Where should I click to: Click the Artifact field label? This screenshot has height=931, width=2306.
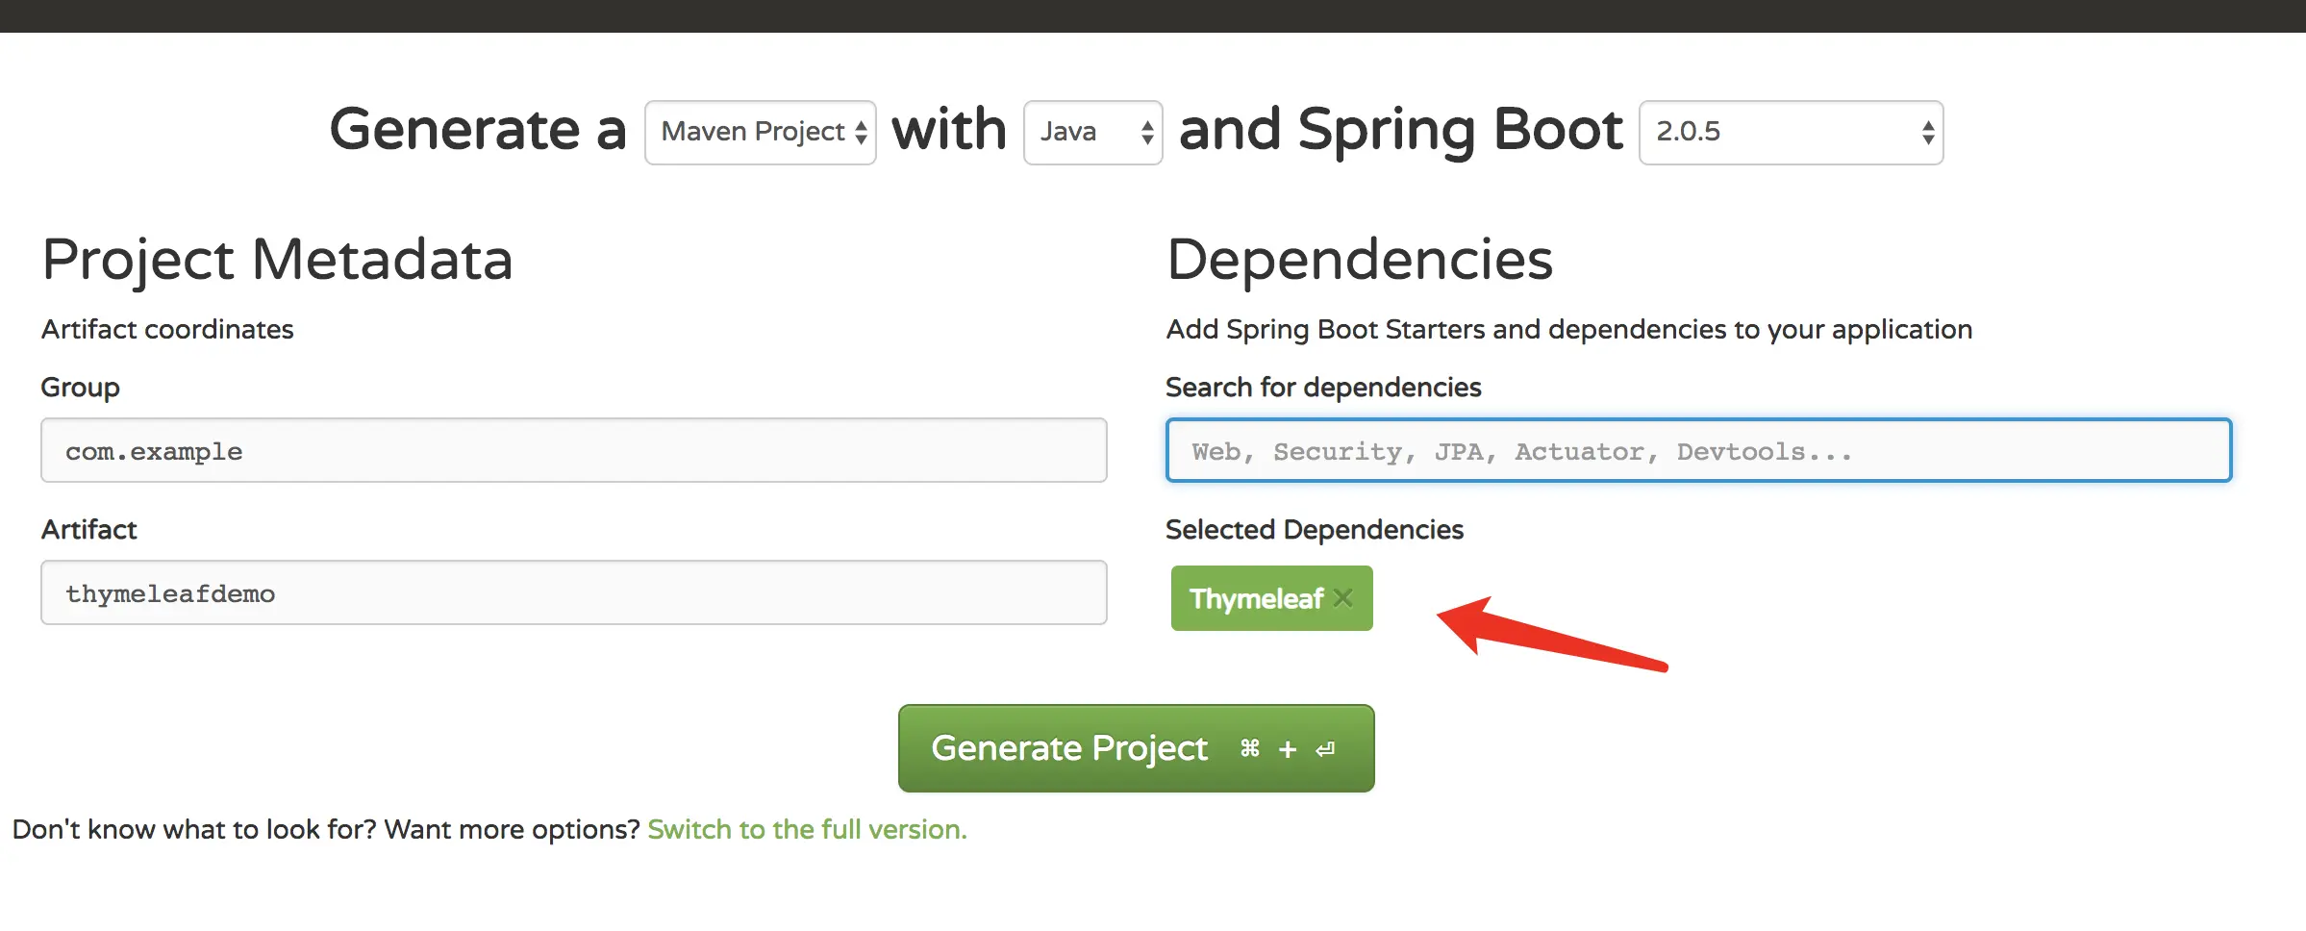coord(89,530)
